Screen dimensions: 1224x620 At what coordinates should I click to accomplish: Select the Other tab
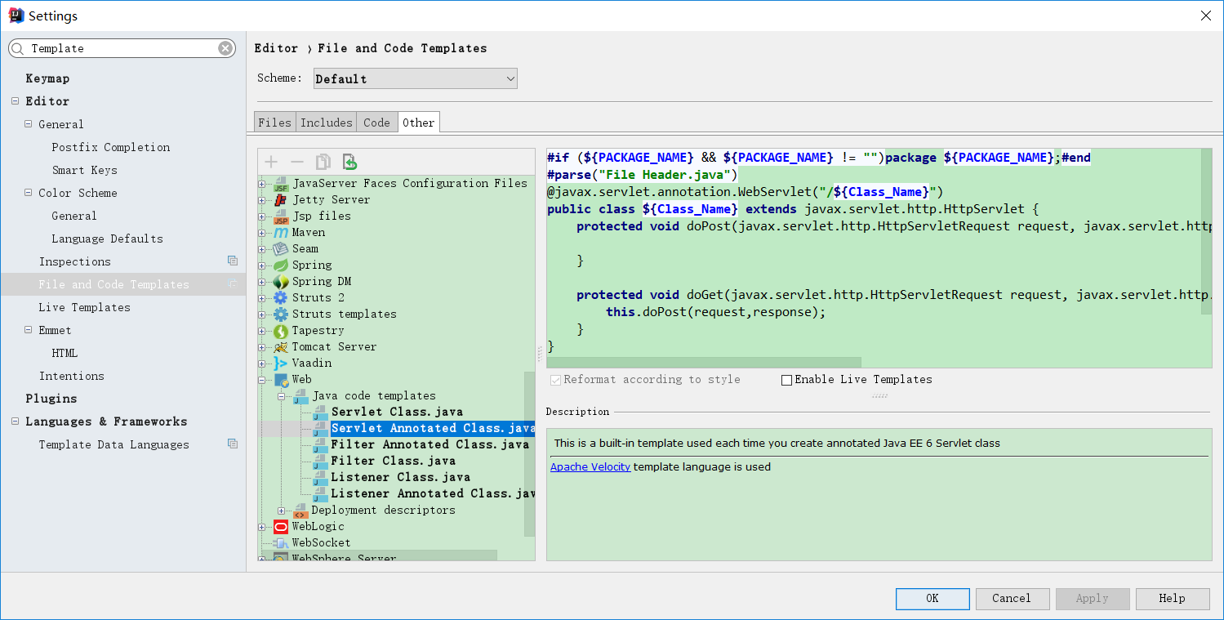(x=419, y=123)
